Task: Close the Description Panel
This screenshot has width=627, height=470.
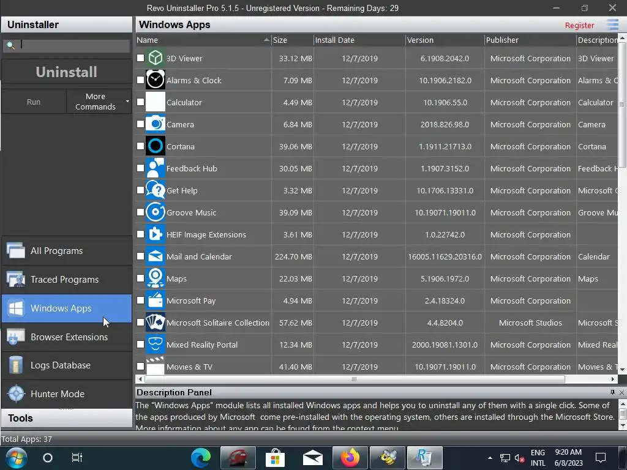Action: tap(621, 392)
